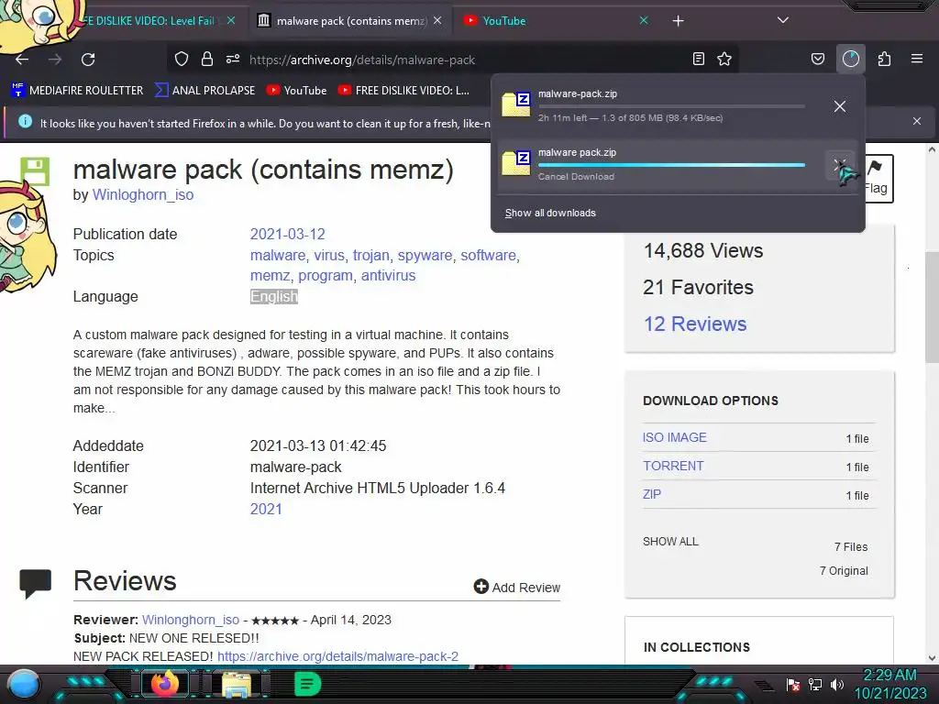The width and height of the screenshot is (939, 704).
Task: Download the ZIP option
Action: 652,494
